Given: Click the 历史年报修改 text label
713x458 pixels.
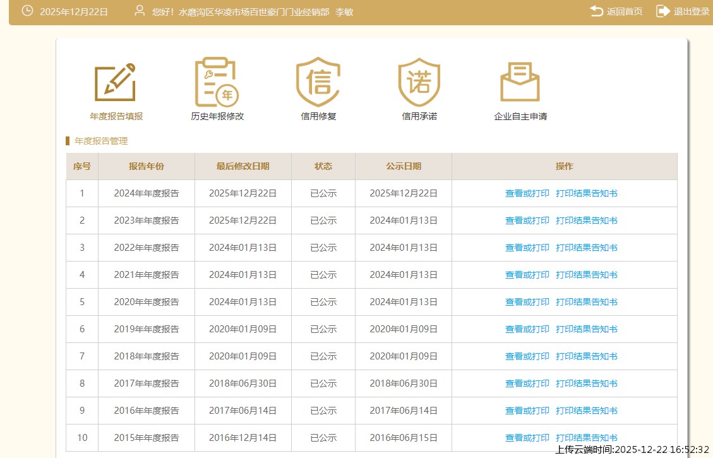Looking at the screenshot, I should [217, 117].
